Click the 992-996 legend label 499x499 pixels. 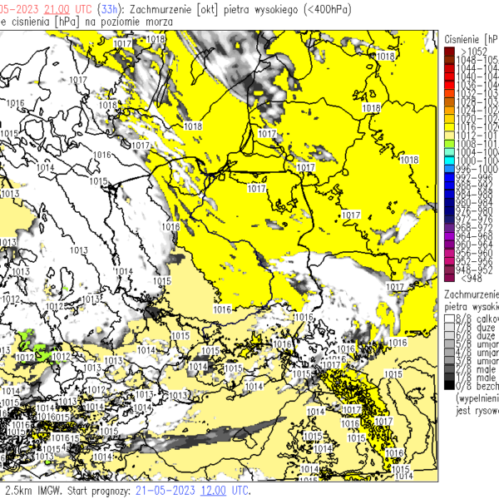point(474,178)
